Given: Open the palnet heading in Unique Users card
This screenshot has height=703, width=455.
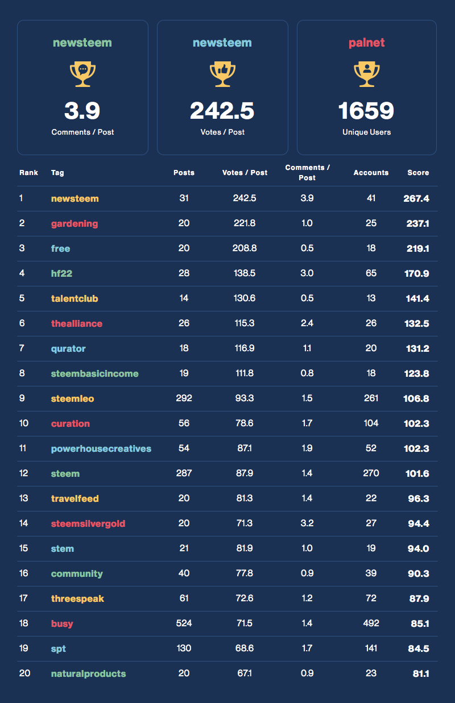Looking at the screenshot, I should tap(367, 43).
